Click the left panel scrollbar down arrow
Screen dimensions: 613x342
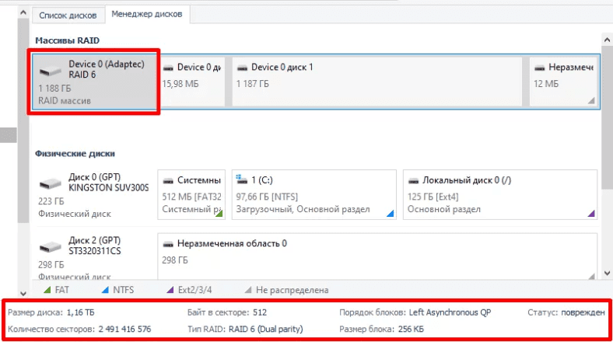coord(23,293)
